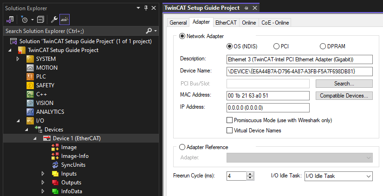This screenshot has height=196, width=383.
Task: Switch to the Adapter tab
Action: point(201,22)
